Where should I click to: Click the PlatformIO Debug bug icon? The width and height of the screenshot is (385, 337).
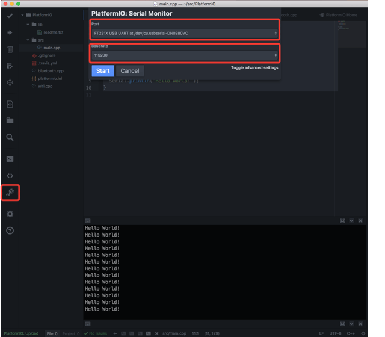click(x=10, y=82)
